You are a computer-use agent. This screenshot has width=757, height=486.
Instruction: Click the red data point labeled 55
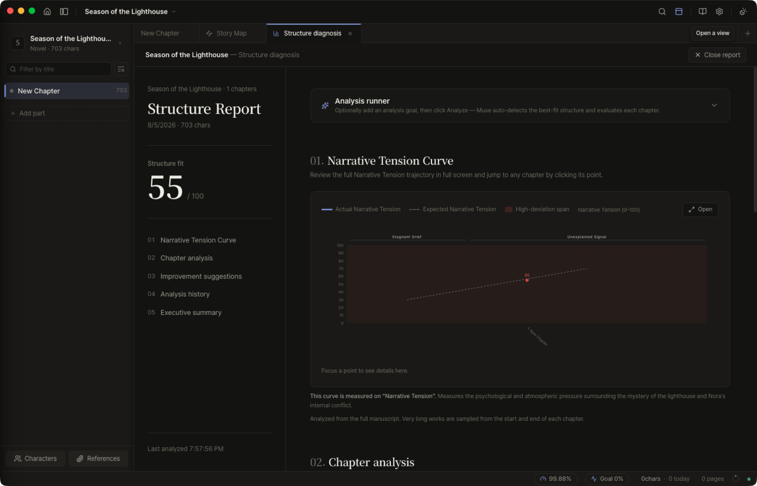[527, 280]
